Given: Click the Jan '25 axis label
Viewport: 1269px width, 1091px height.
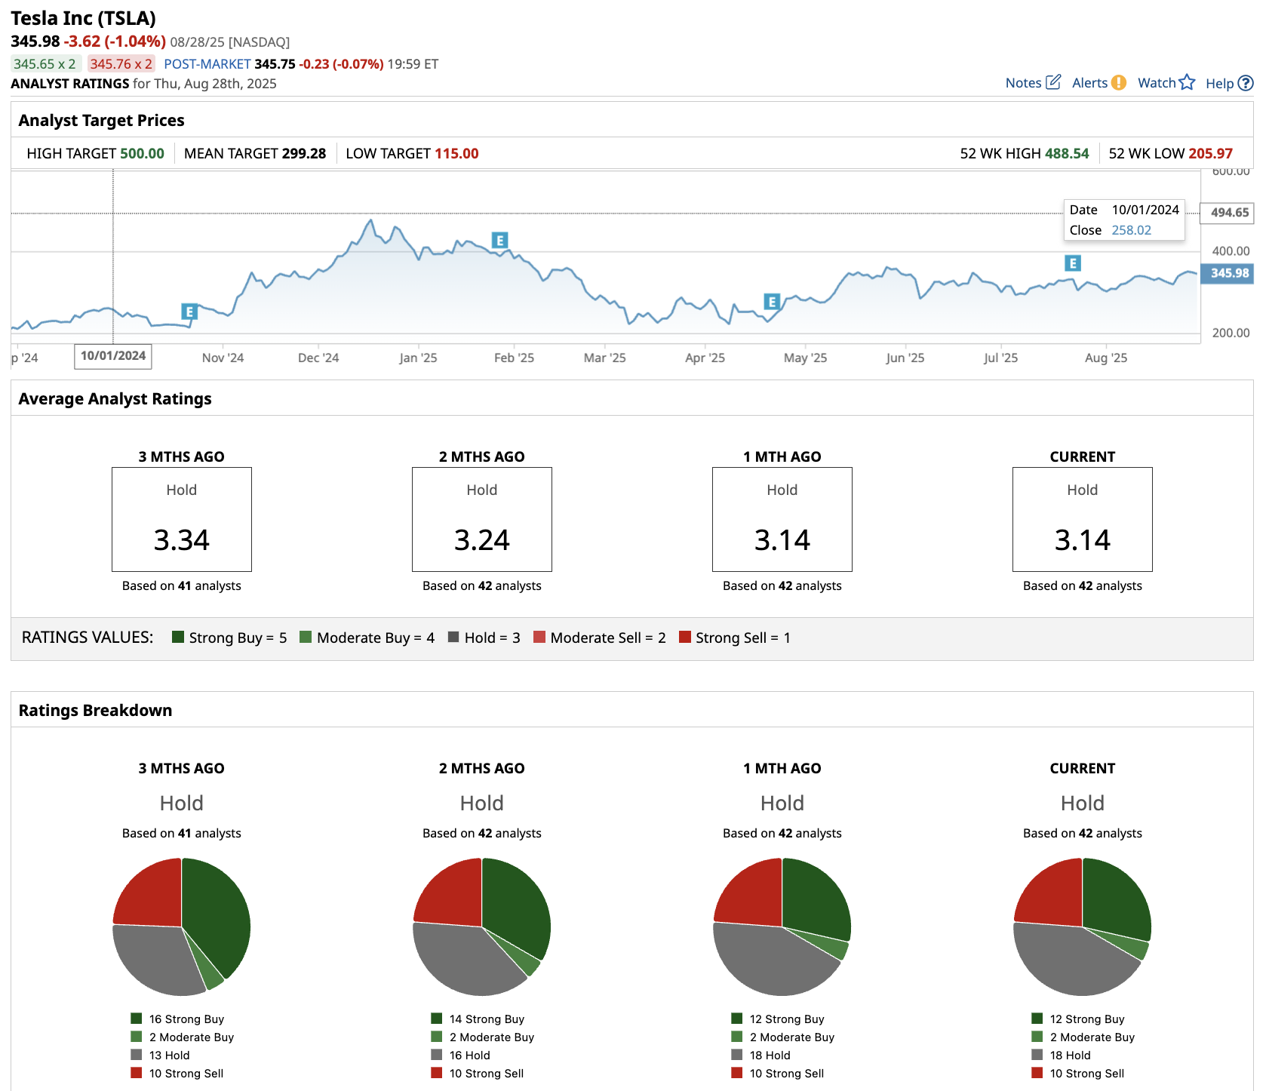Looking at the screenshot, I should pos(418,358).
